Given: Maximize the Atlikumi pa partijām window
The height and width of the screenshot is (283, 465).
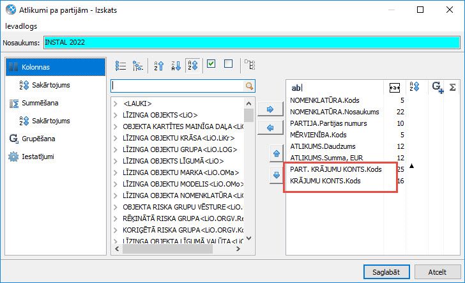Looking at the screenshot, I should (x=420, y=10).
